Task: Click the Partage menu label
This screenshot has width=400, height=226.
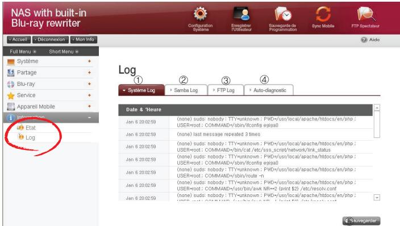Action: 27,73
